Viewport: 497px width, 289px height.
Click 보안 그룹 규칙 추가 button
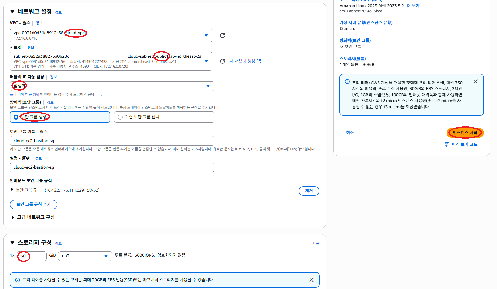coord(34,204)
